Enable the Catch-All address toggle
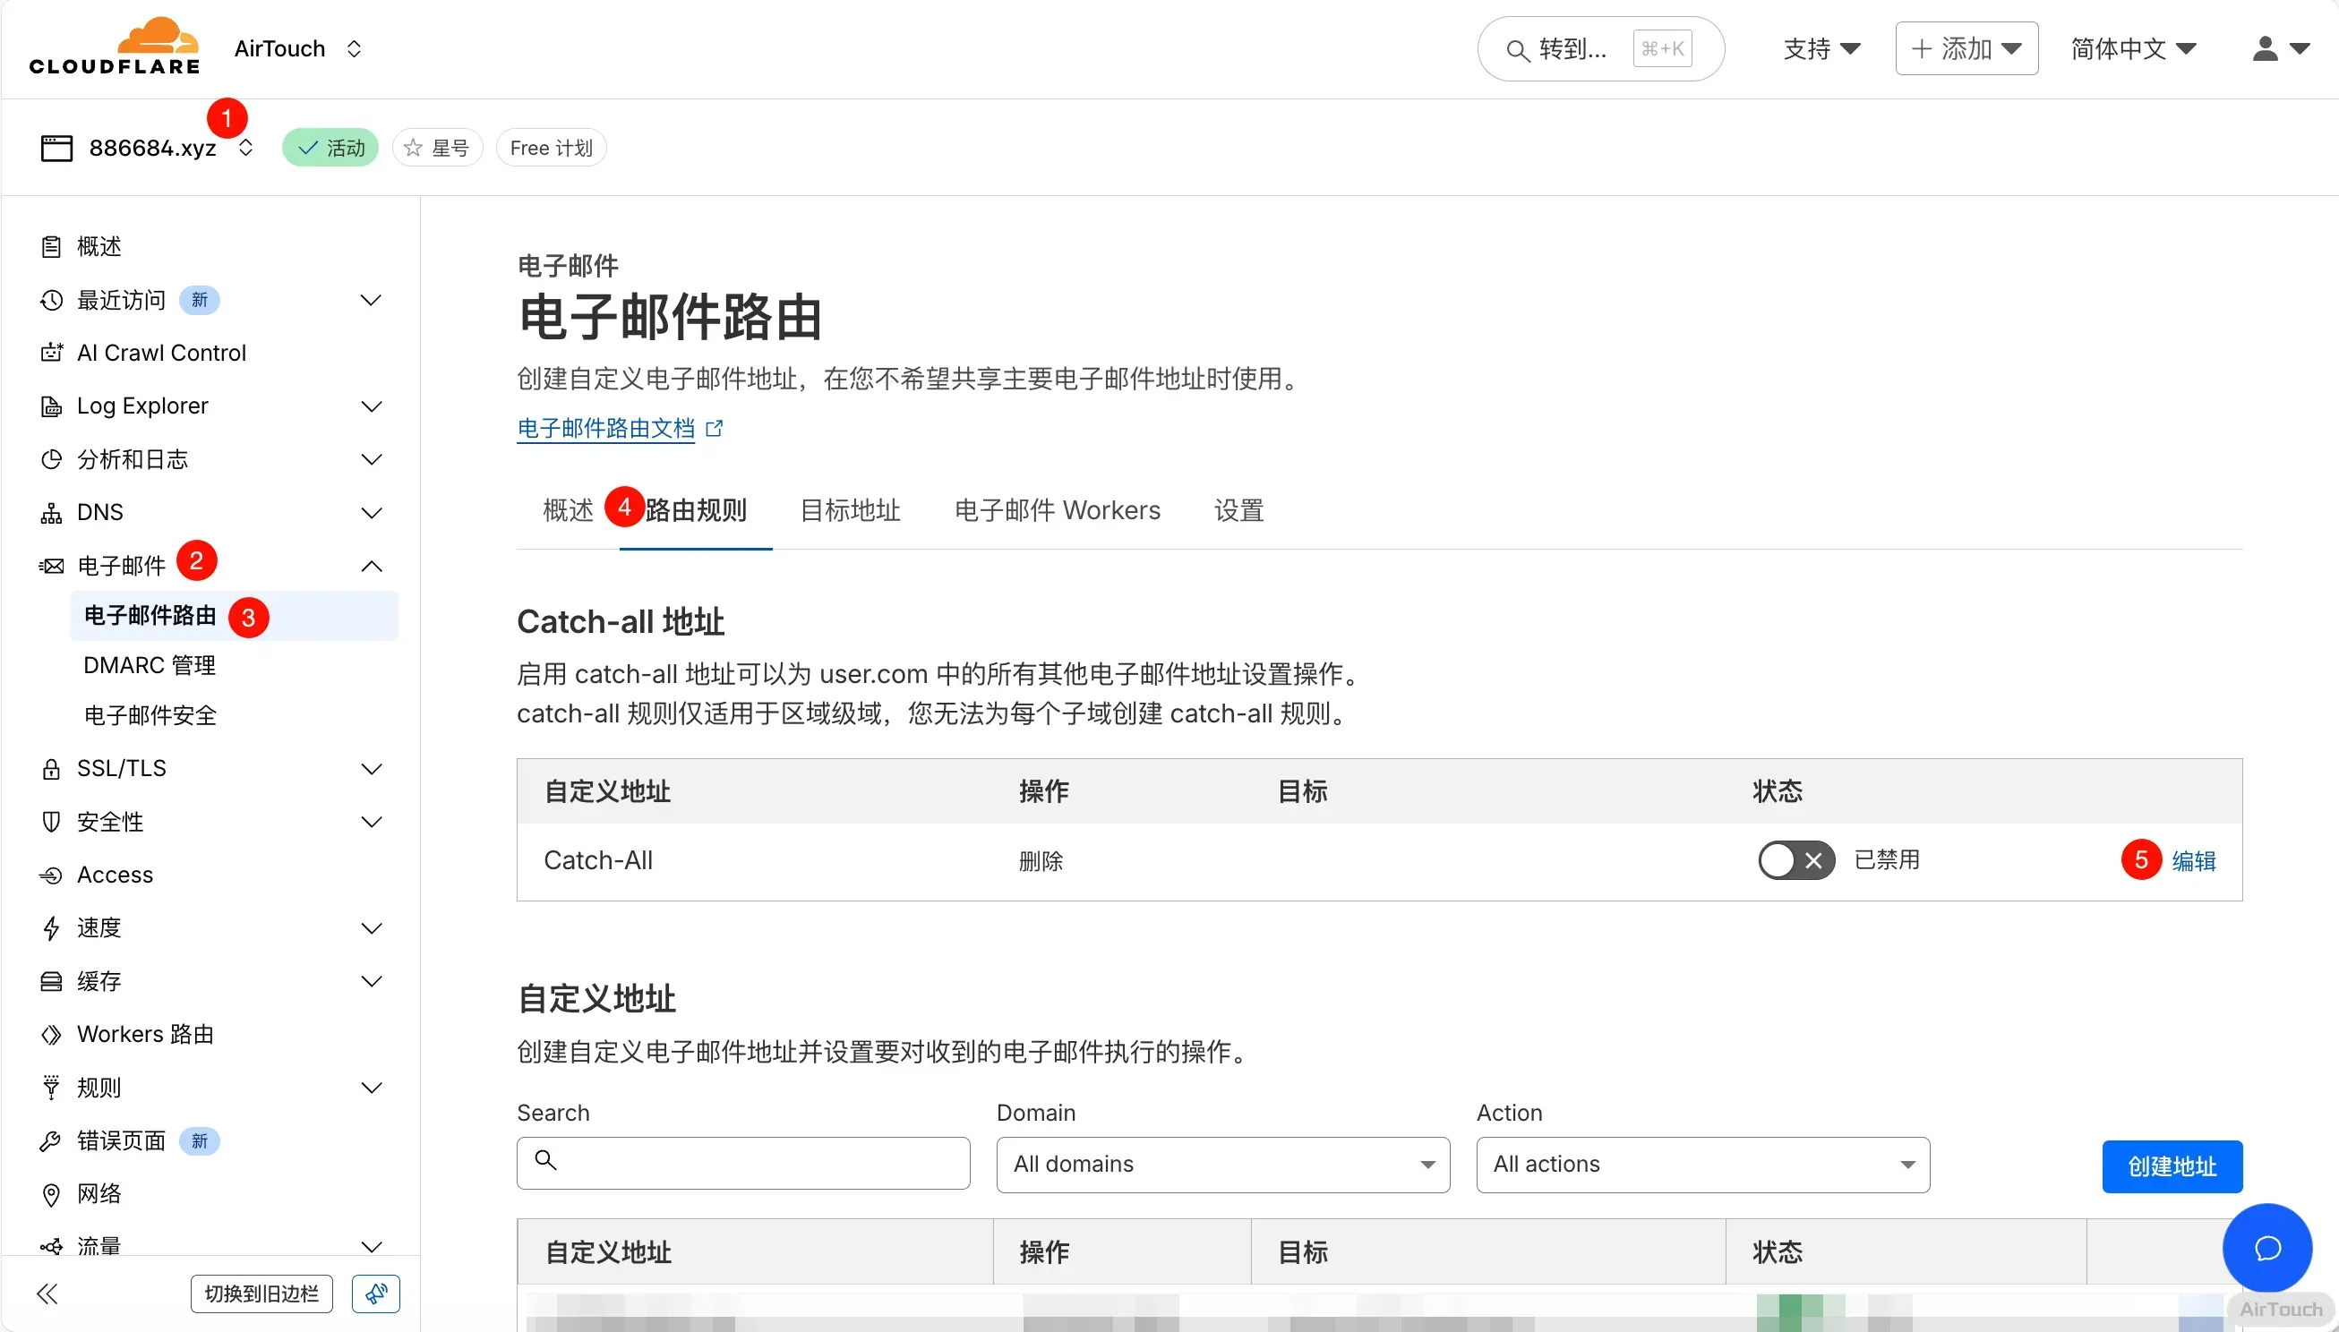The image size is (2339, 1332). pyautogui.click(x=1795, y=860)
